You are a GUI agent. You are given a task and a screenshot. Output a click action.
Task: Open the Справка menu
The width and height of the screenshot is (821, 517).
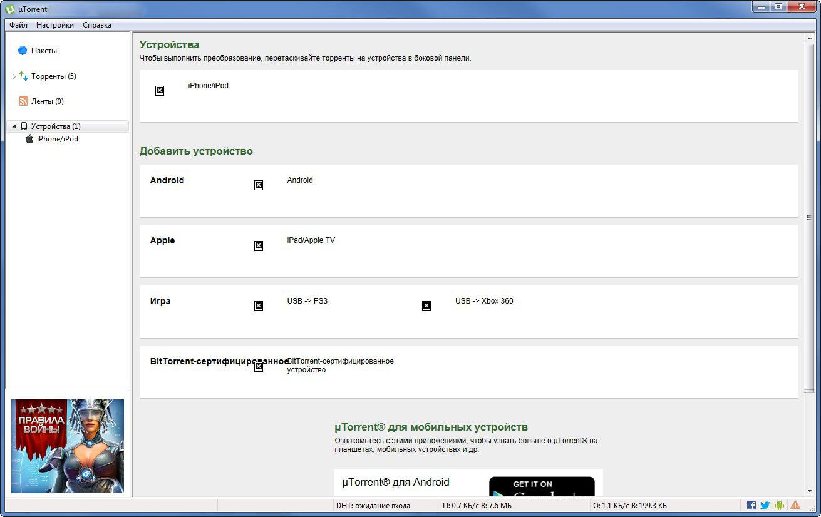97,25
